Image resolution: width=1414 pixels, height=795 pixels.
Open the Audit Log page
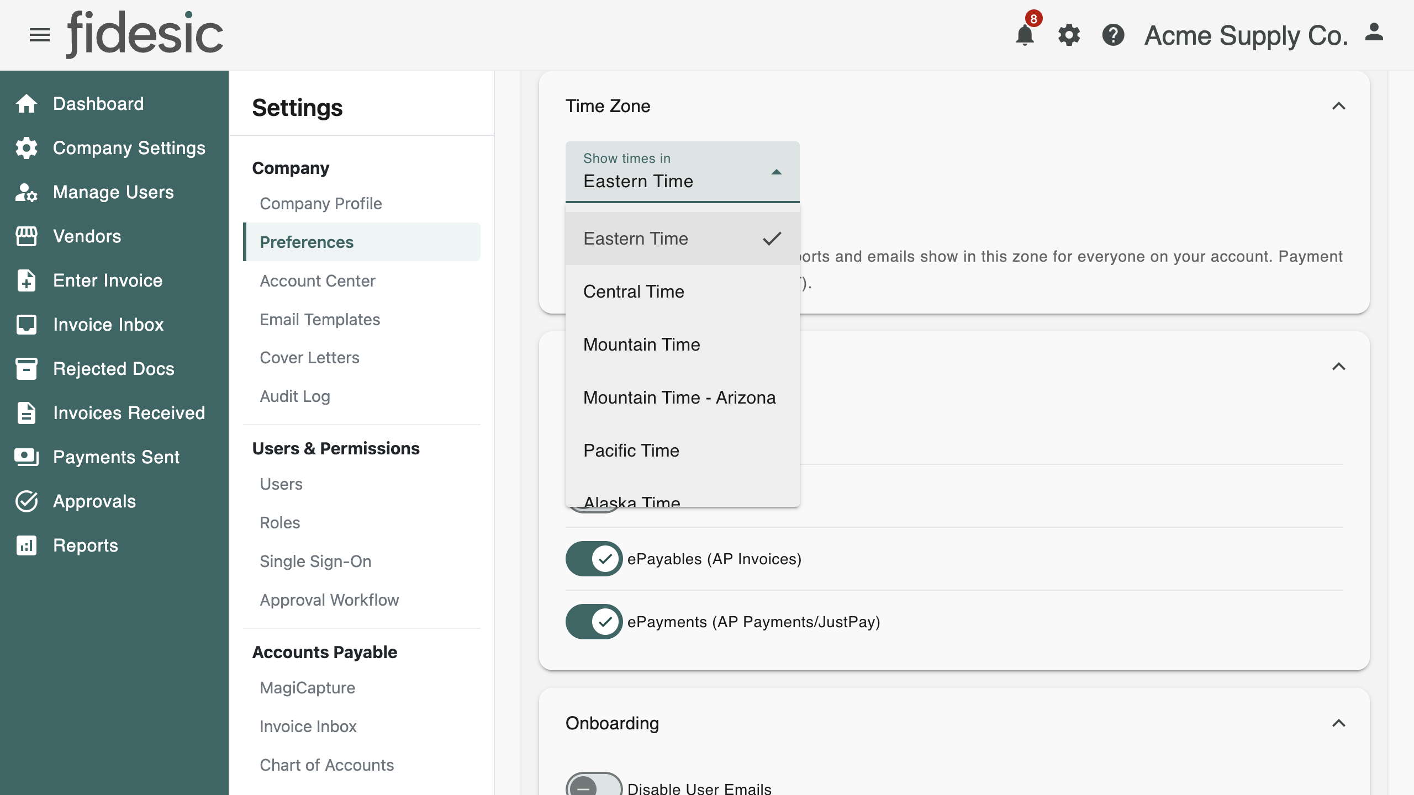[x=295, y=396]
